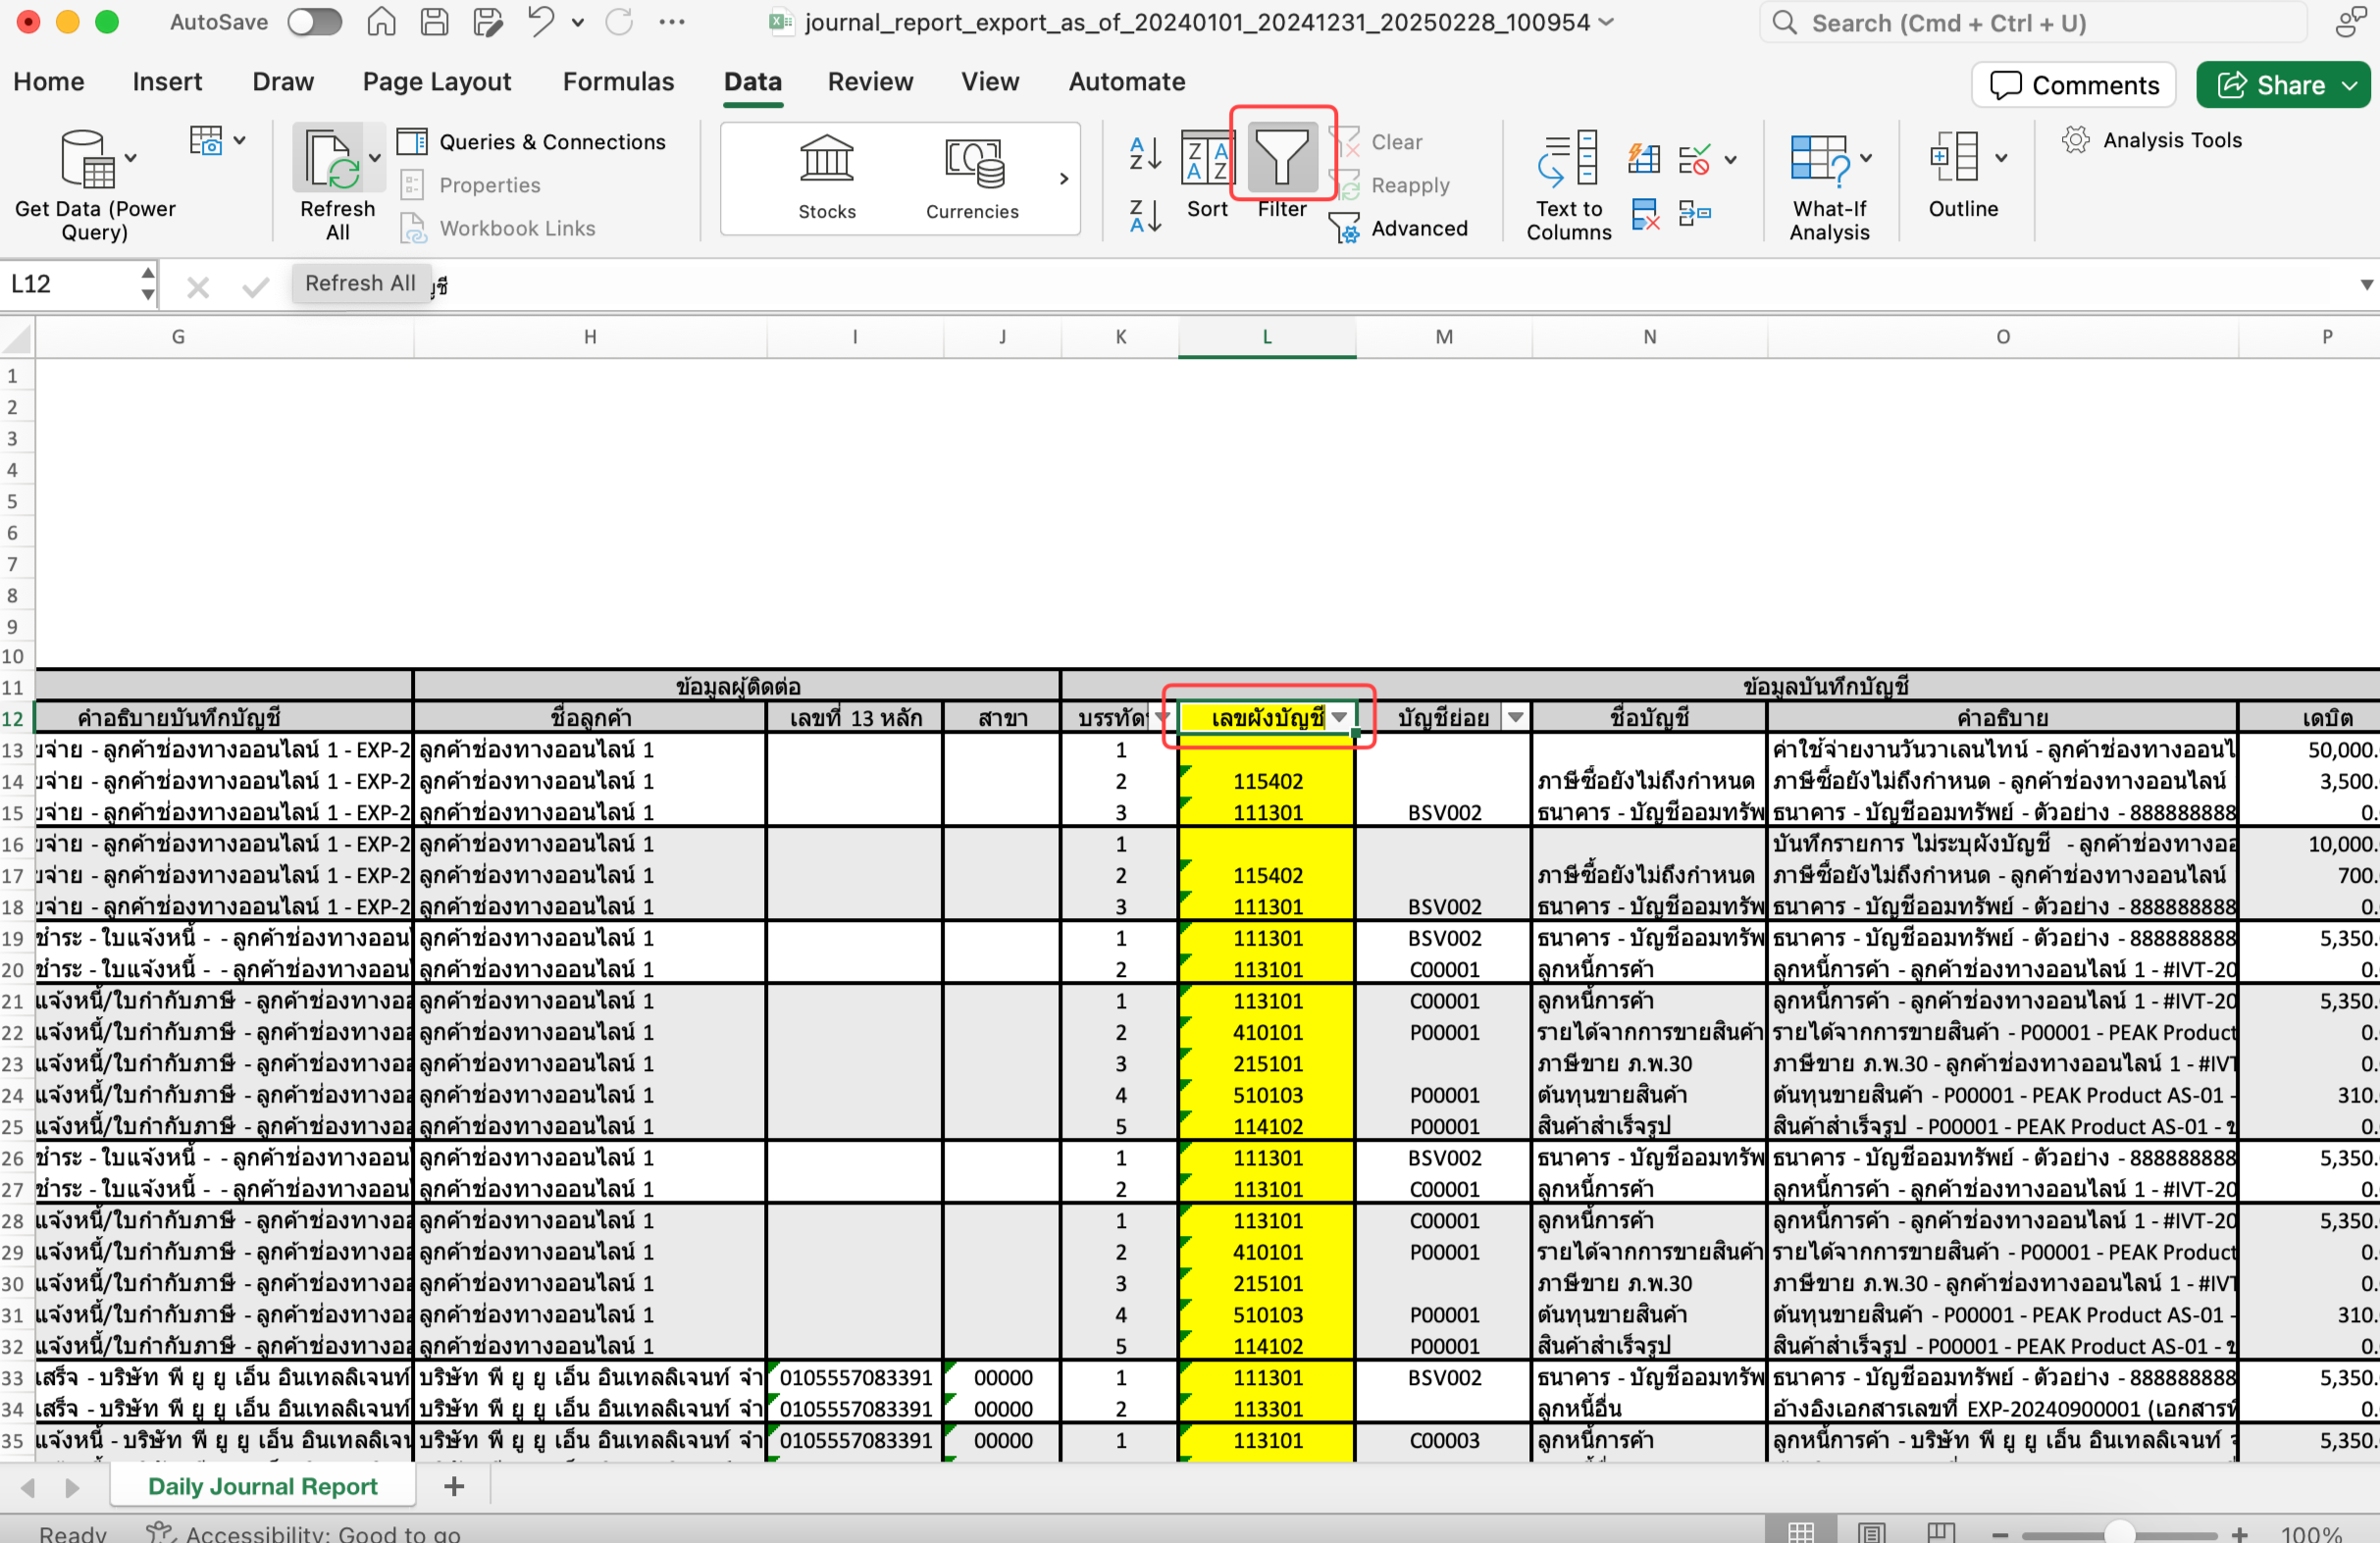Switch to the Insert tab
2380x1543 pixels.
tap(167, 82)
